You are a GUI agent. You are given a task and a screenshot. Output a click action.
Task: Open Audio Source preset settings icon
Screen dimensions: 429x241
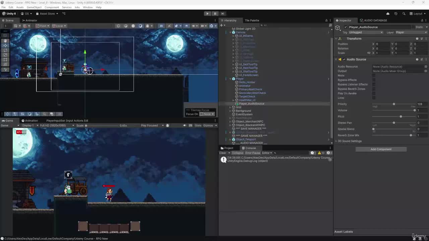[x=422, y=59]
